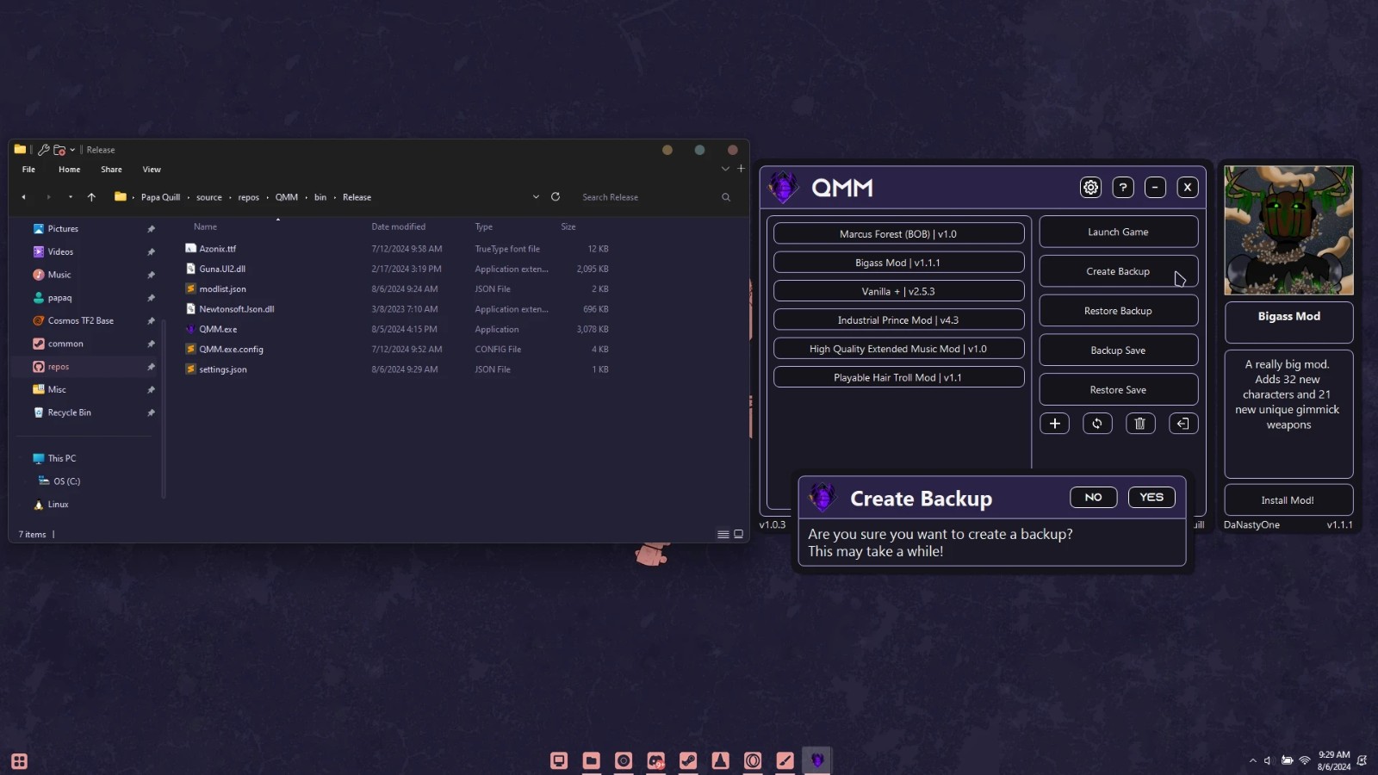Image resolution: width=1378 pixels, height=775 pixels.
Task: Refresh the mod list in QMM
Action: (x=1097, y=424)
